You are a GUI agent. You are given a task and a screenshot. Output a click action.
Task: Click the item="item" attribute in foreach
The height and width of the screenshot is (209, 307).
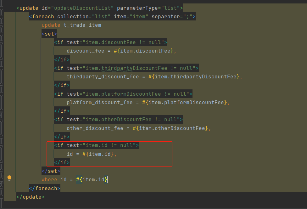click(x=131, y=17)
